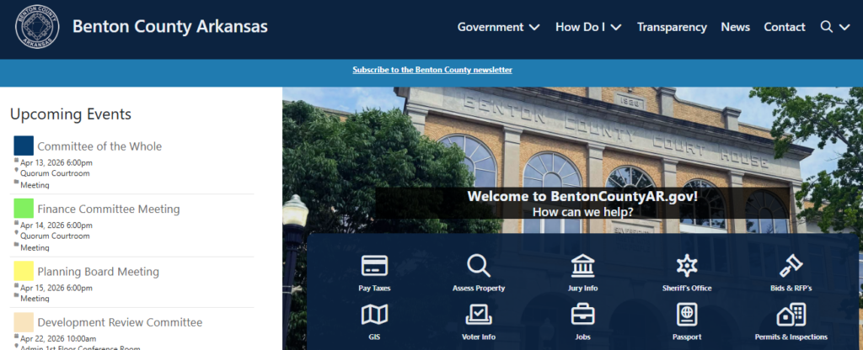Viewport: 863px width, 350px height.
Task: Click the Benton County seal logo
Action: click(x=37, y=28)
